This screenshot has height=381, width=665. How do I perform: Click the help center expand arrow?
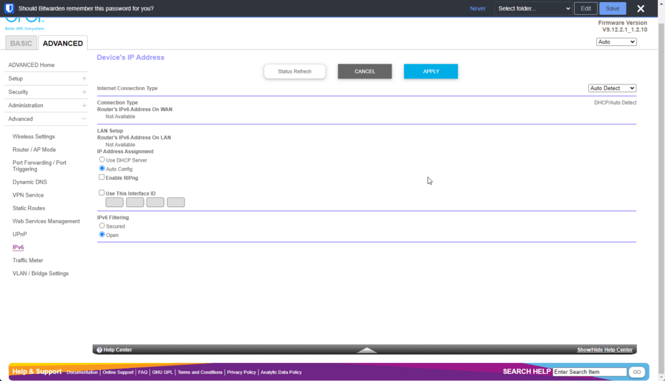point(367,350)
